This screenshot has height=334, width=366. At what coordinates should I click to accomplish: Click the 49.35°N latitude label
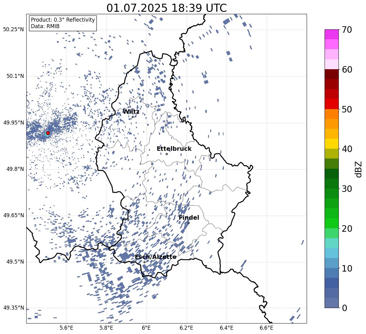point(14,308)
